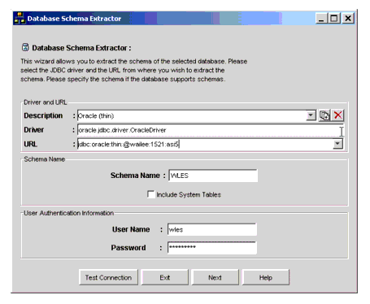The width and height of the screenshot is (370, 304).
Task: Click the database icon beside the heading
Action: [x=25, y=47]
